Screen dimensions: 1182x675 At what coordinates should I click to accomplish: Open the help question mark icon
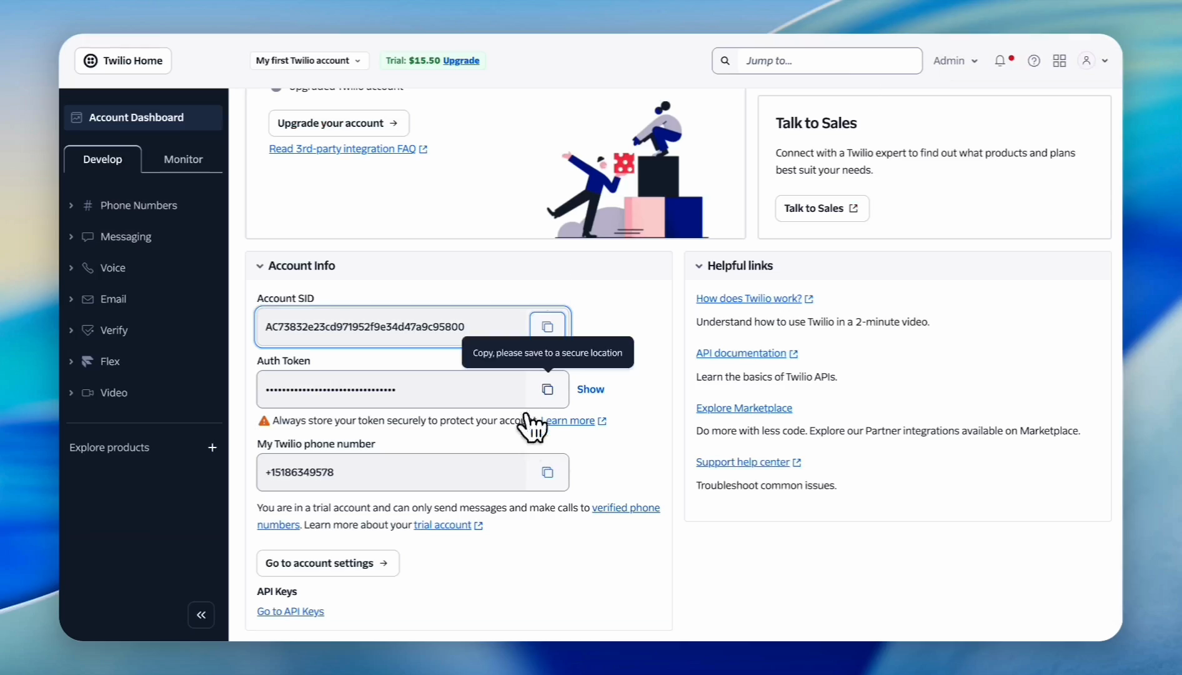[x=1034, y=61]
